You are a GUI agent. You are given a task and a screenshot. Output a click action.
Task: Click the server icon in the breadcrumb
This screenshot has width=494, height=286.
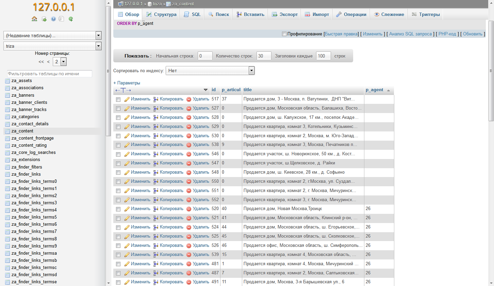[120, 4]
